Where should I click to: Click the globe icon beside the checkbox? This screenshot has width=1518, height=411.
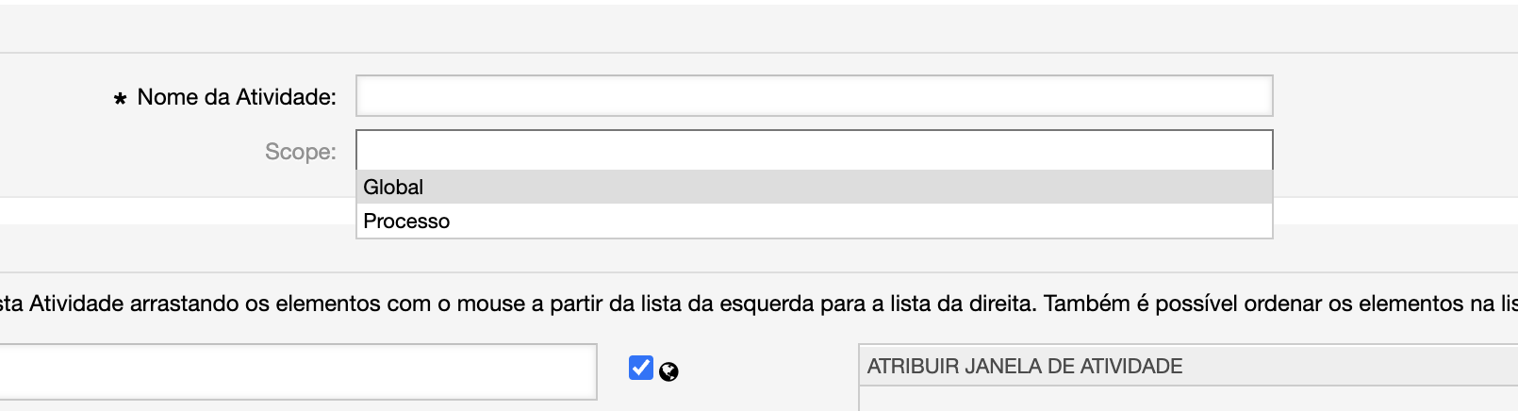(668, 371)
